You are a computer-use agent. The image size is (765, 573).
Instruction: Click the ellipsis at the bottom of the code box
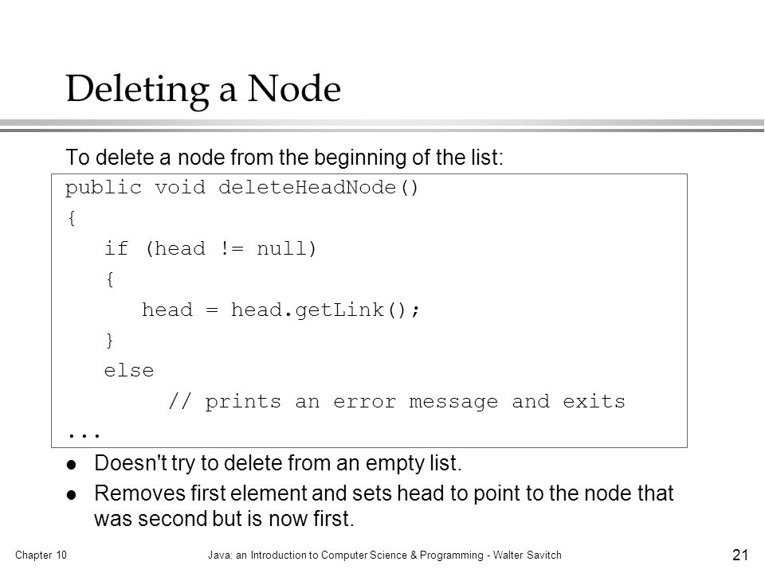[84, 435]
